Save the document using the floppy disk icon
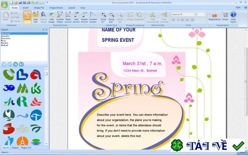Viewport: 248px width, 155px height. coord(20,2)
